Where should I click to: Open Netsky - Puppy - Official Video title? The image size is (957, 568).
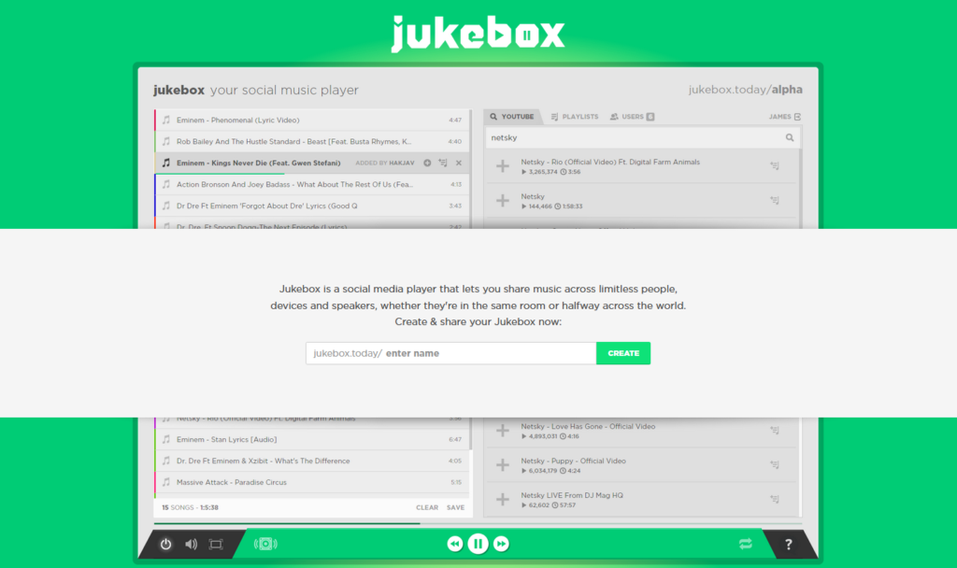point(573,461)
